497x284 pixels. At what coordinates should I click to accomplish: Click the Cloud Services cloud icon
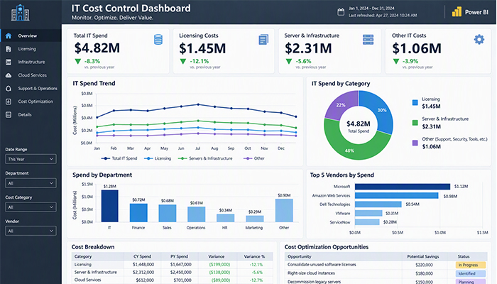click(9, 75)
